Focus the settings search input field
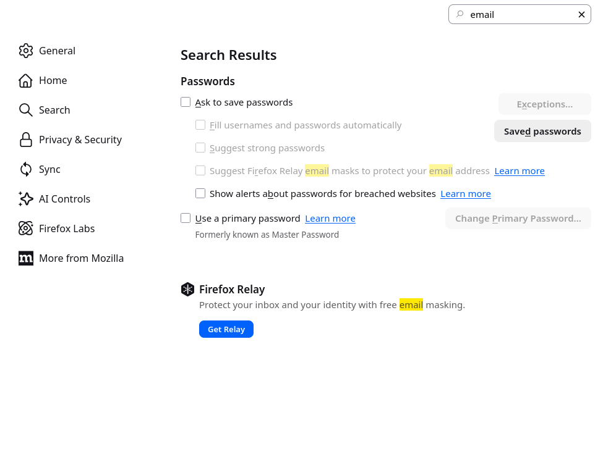Image resolution: width=603 pixels, height=473 pixels. (x=520, y=15)
